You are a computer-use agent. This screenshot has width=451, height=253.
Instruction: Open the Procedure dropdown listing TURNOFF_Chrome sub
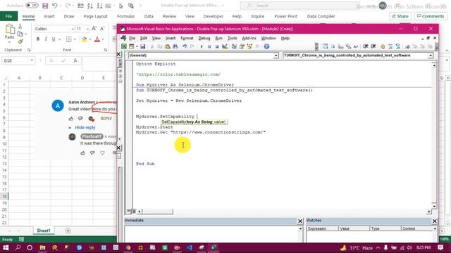coord(431,56)
